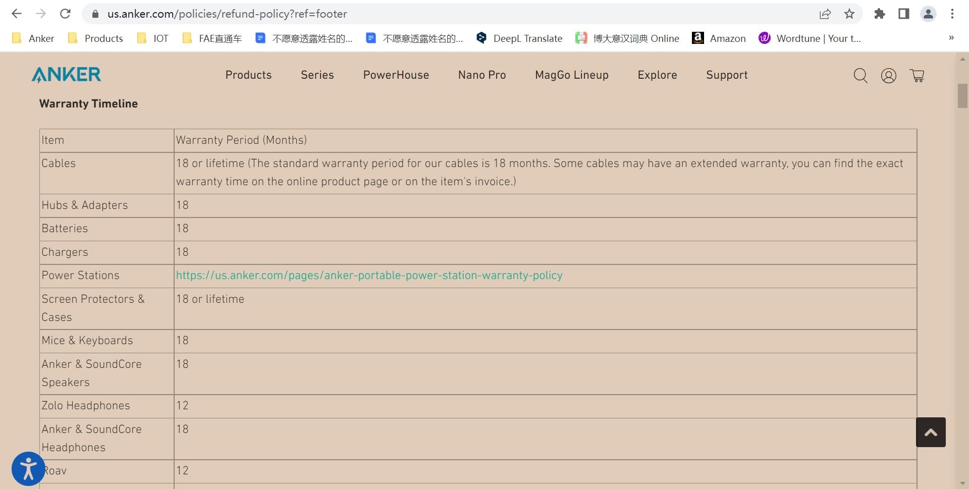Open the Products bookmarks folder
The image size is (969, 489).
pyautogui.click(x=95, y=38)
